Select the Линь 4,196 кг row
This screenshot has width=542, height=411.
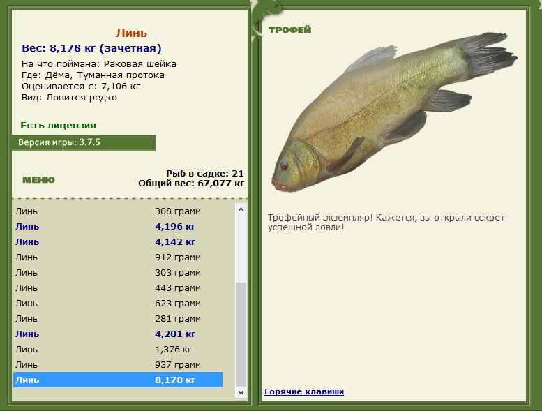[x=117, y=226]
